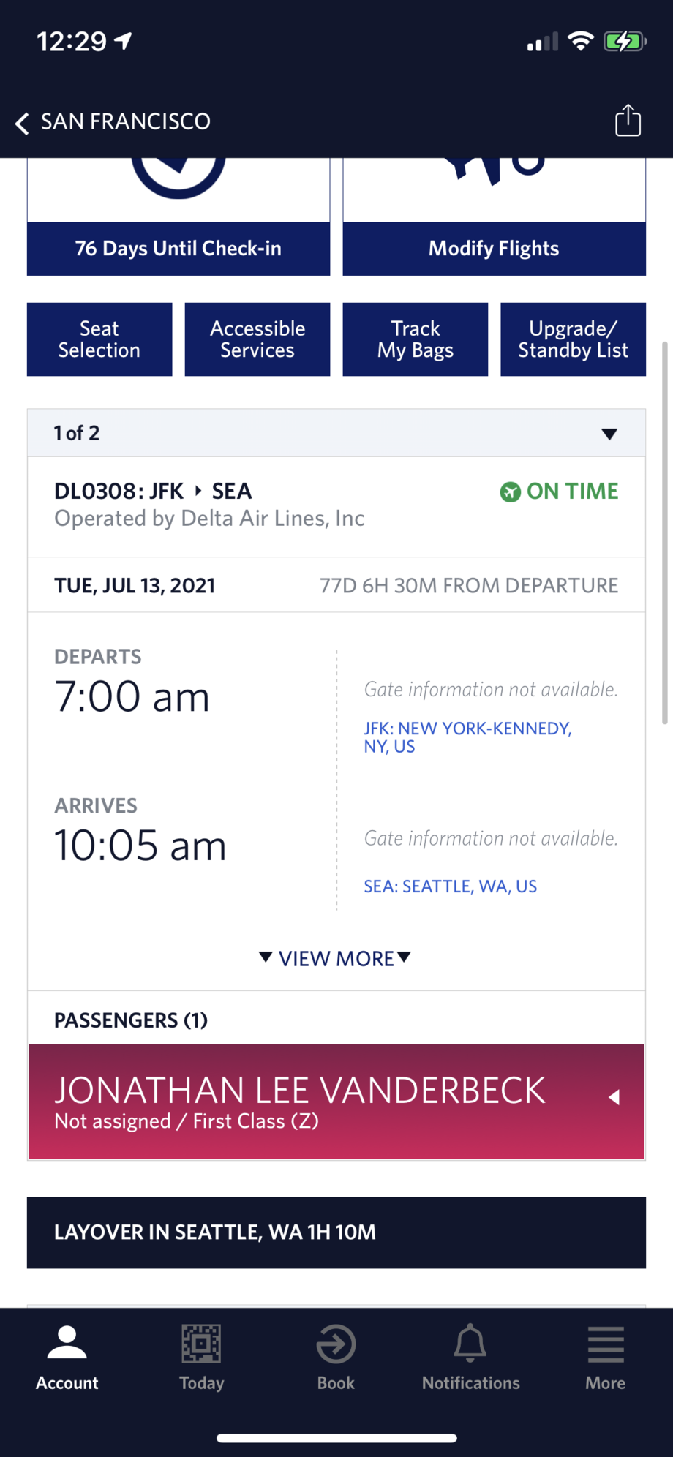Tap the share icon in the header
Viewport: 673px width, 1457px height.
[628, 121]
